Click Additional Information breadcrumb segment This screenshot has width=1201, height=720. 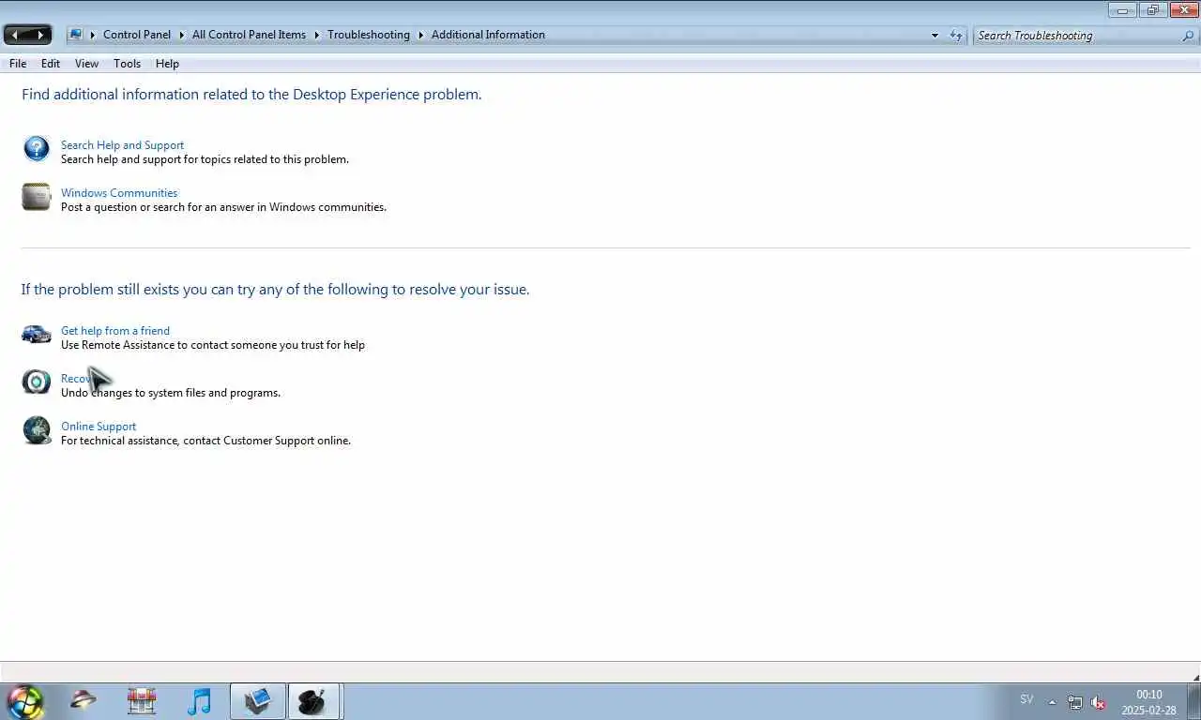[x=488, y=35]
